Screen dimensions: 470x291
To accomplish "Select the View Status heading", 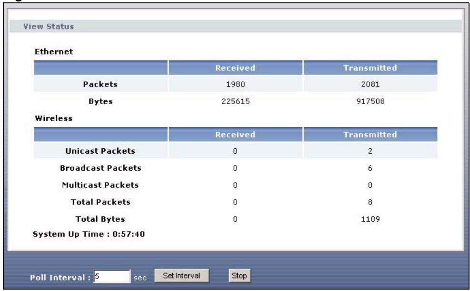I will pos(49,26).
